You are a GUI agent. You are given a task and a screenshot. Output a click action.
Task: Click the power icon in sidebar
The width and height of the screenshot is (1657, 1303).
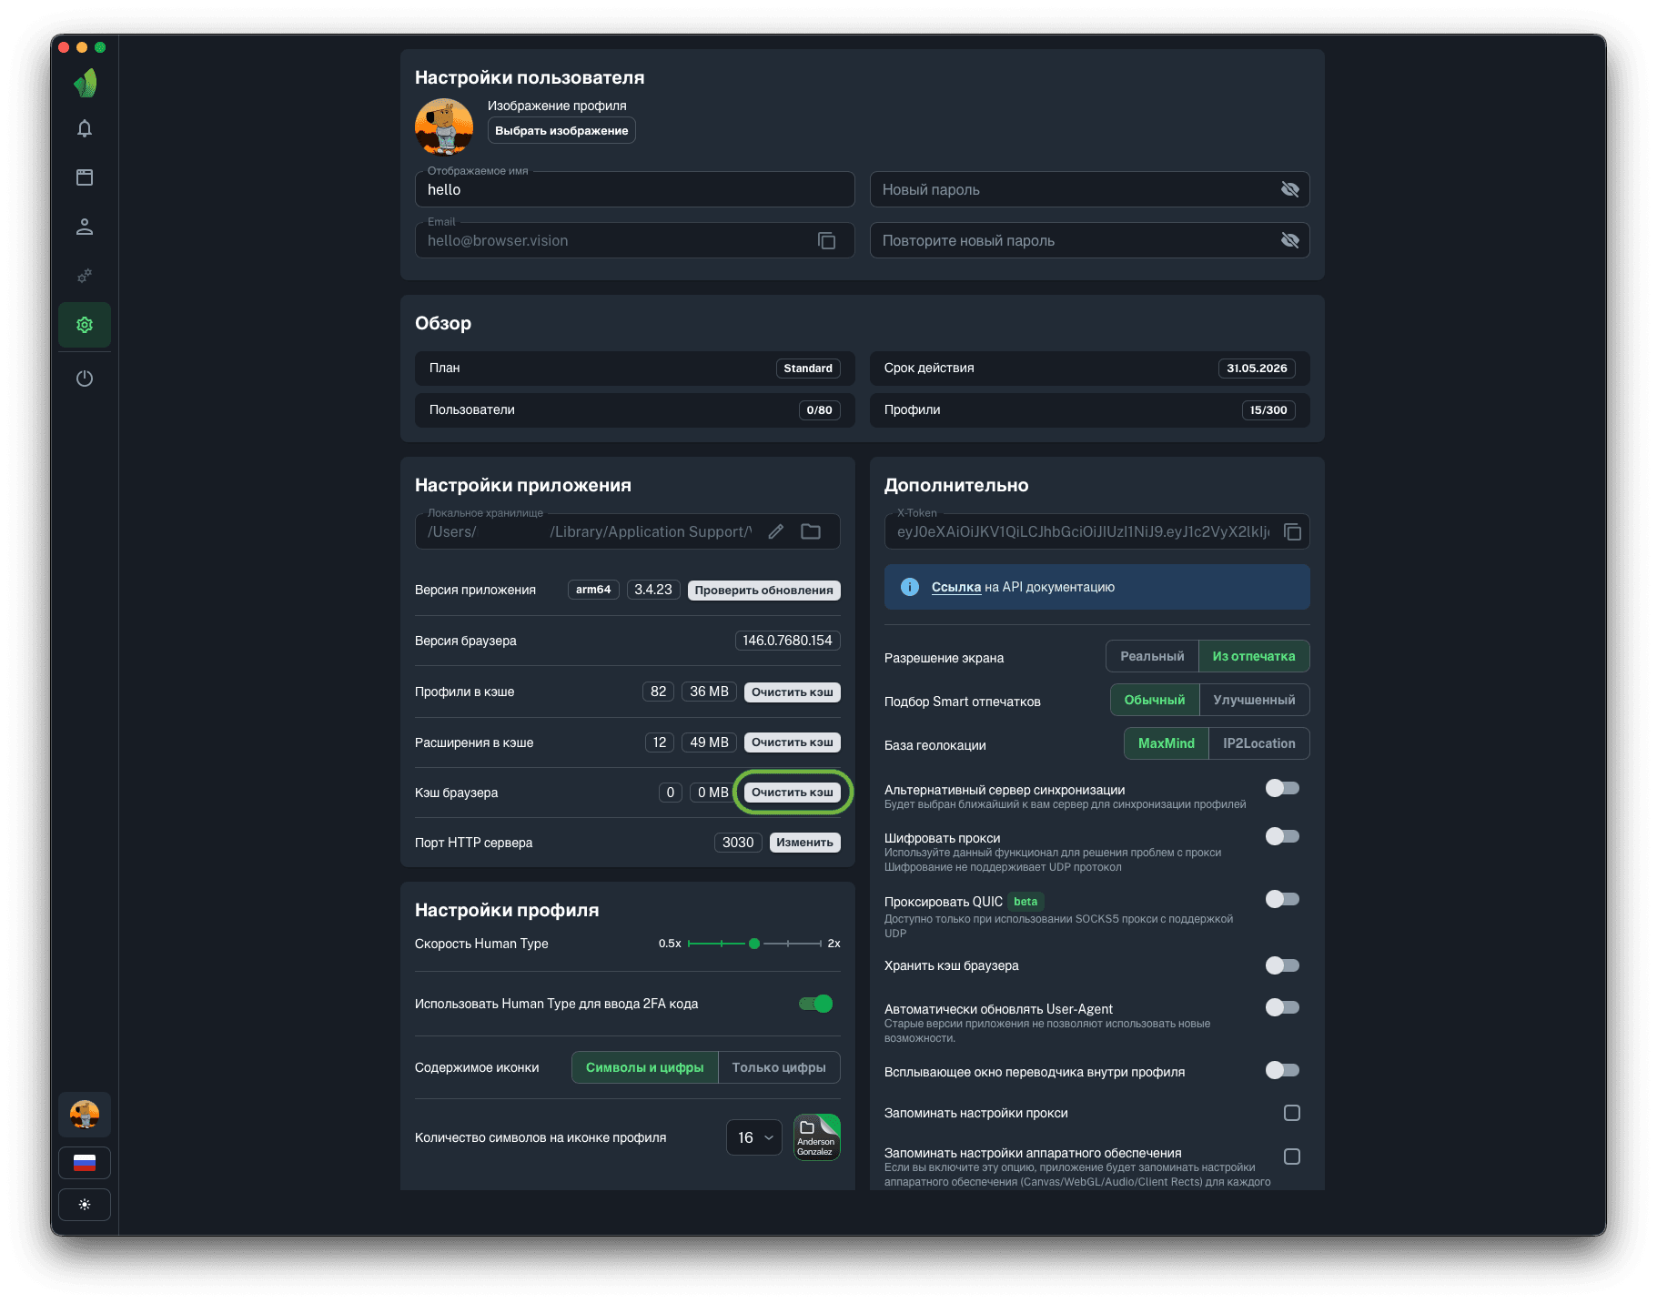point(85,379)
